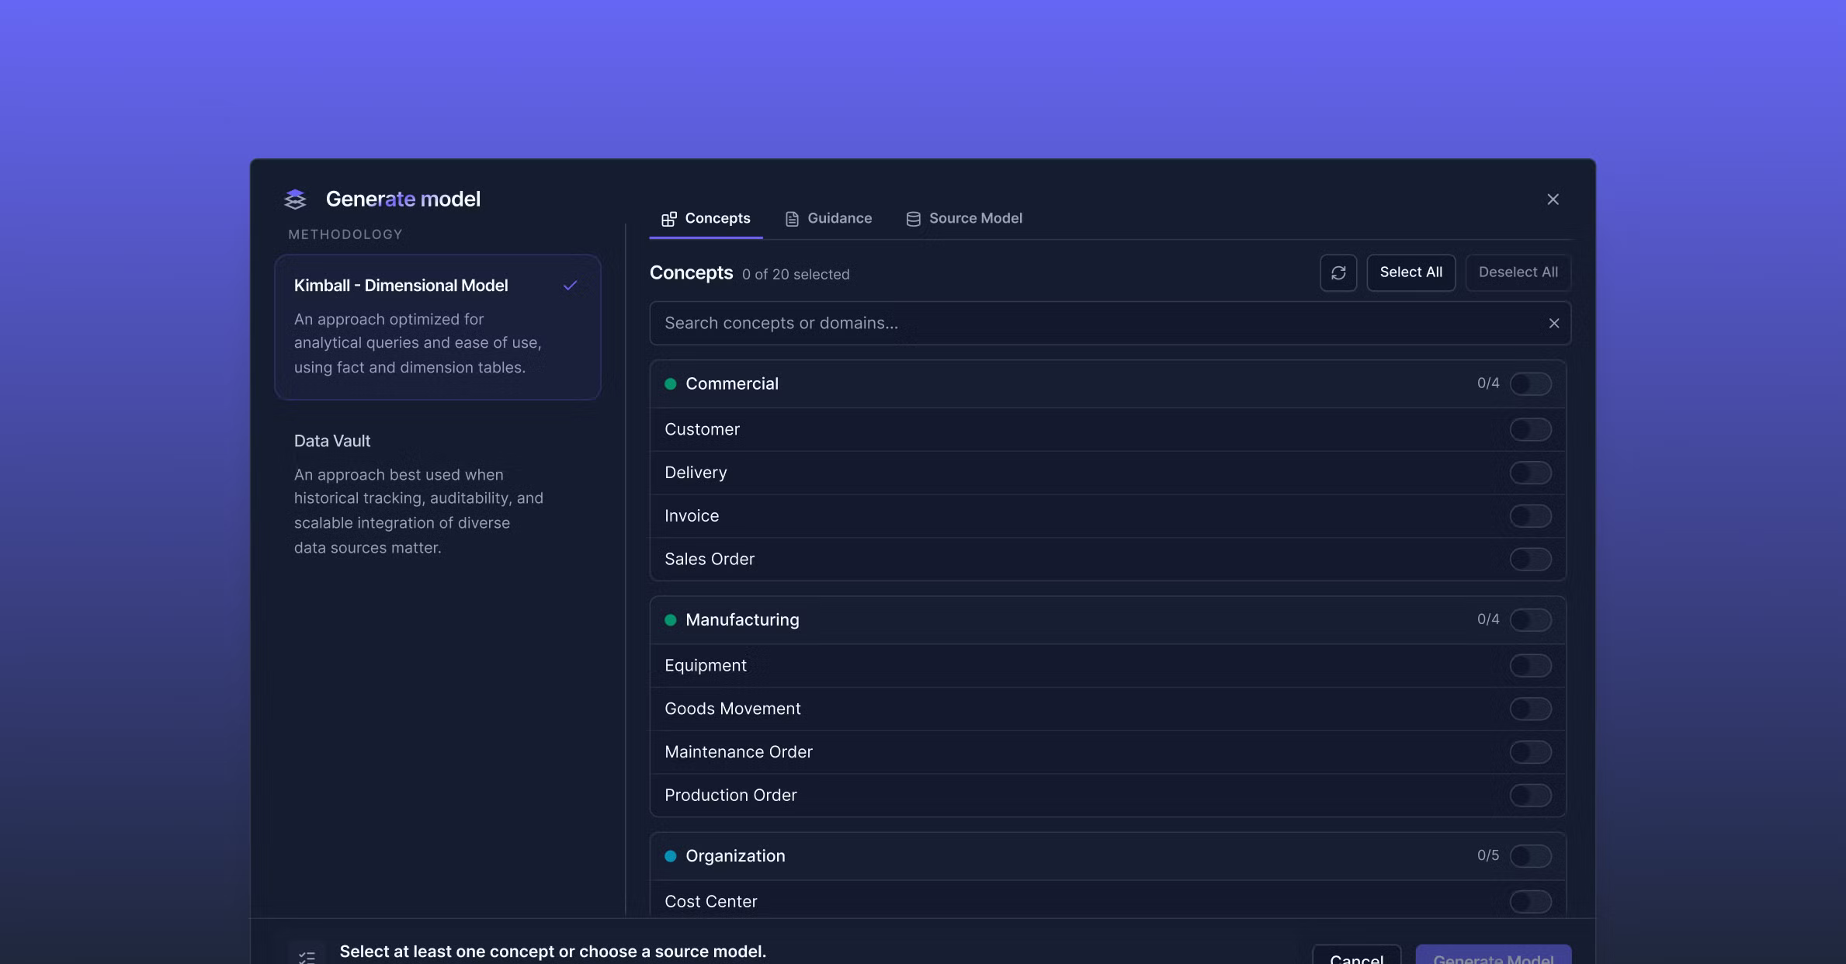The height and width of the screenshot is (964, 1846).
Task: Click the Organization domain header
Action: [x=1108, y=855]
